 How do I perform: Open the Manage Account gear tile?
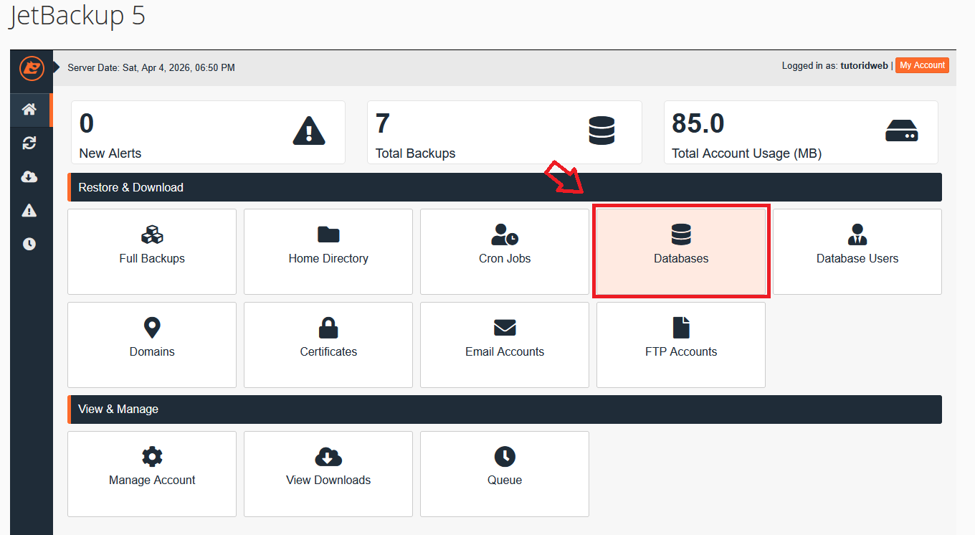(x=151, y=474)
